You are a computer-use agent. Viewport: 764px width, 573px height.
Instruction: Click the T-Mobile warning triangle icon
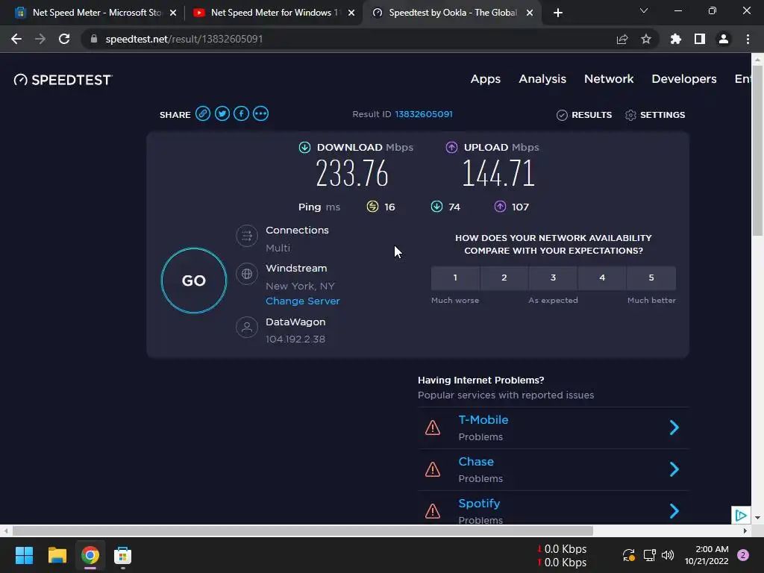click(x=433, y=428)
